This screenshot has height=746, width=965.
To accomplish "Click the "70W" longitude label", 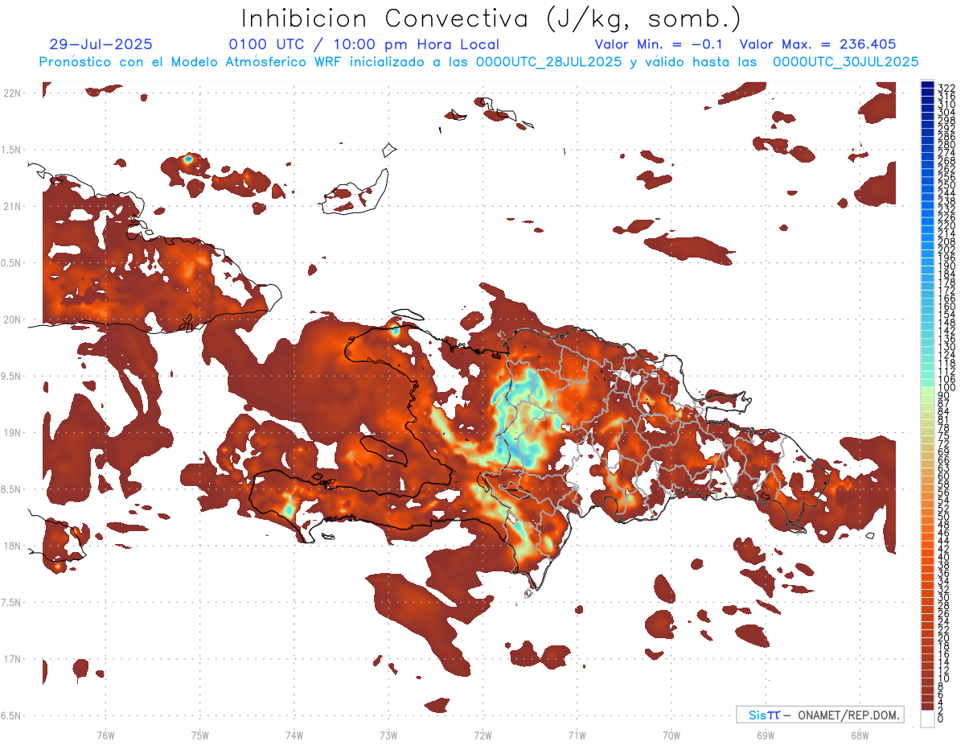I will tap(671, 735).
